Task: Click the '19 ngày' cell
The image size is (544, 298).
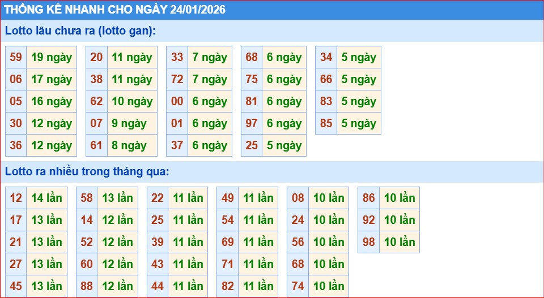Action: click(52, 57)
